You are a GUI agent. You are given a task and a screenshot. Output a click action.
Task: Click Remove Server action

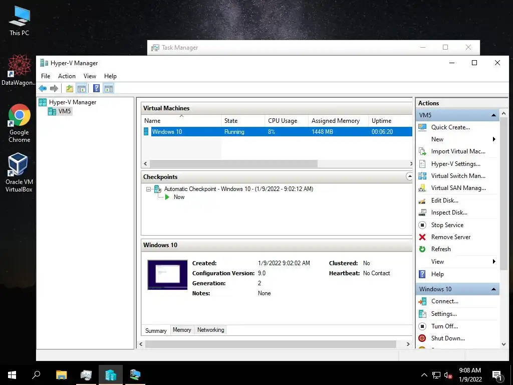[x=450, y=237]
